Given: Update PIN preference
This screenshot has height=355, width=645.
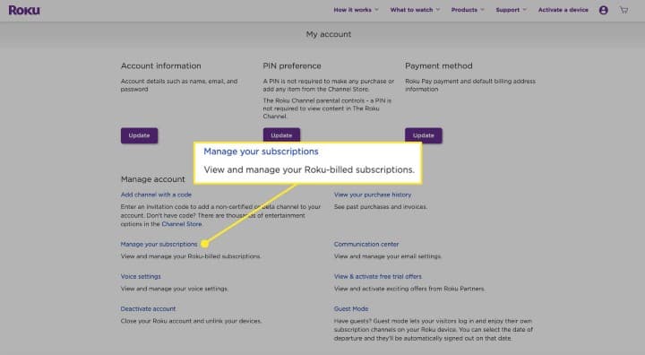Looking at the screenshot, I should click(281, 134).
